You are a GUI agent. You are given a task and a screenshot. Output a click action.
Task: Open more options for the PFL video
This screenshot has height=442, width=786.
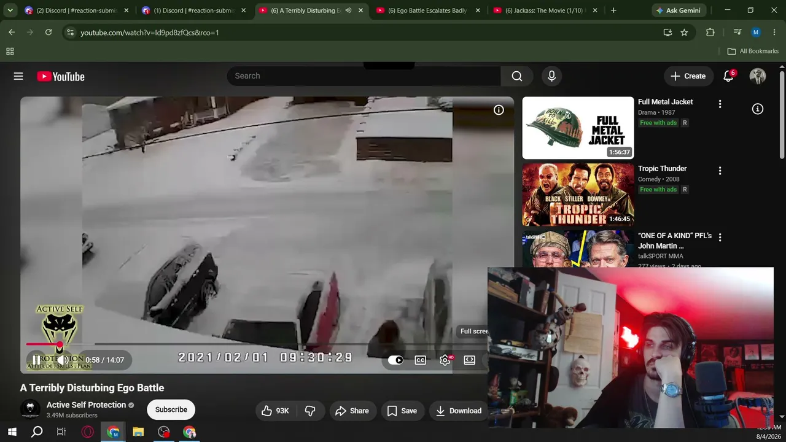pyautogui.click(x=720, y=238)
